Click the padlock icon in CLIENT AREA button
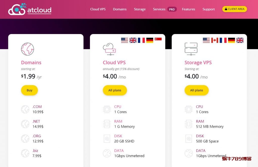 point(227,9)
